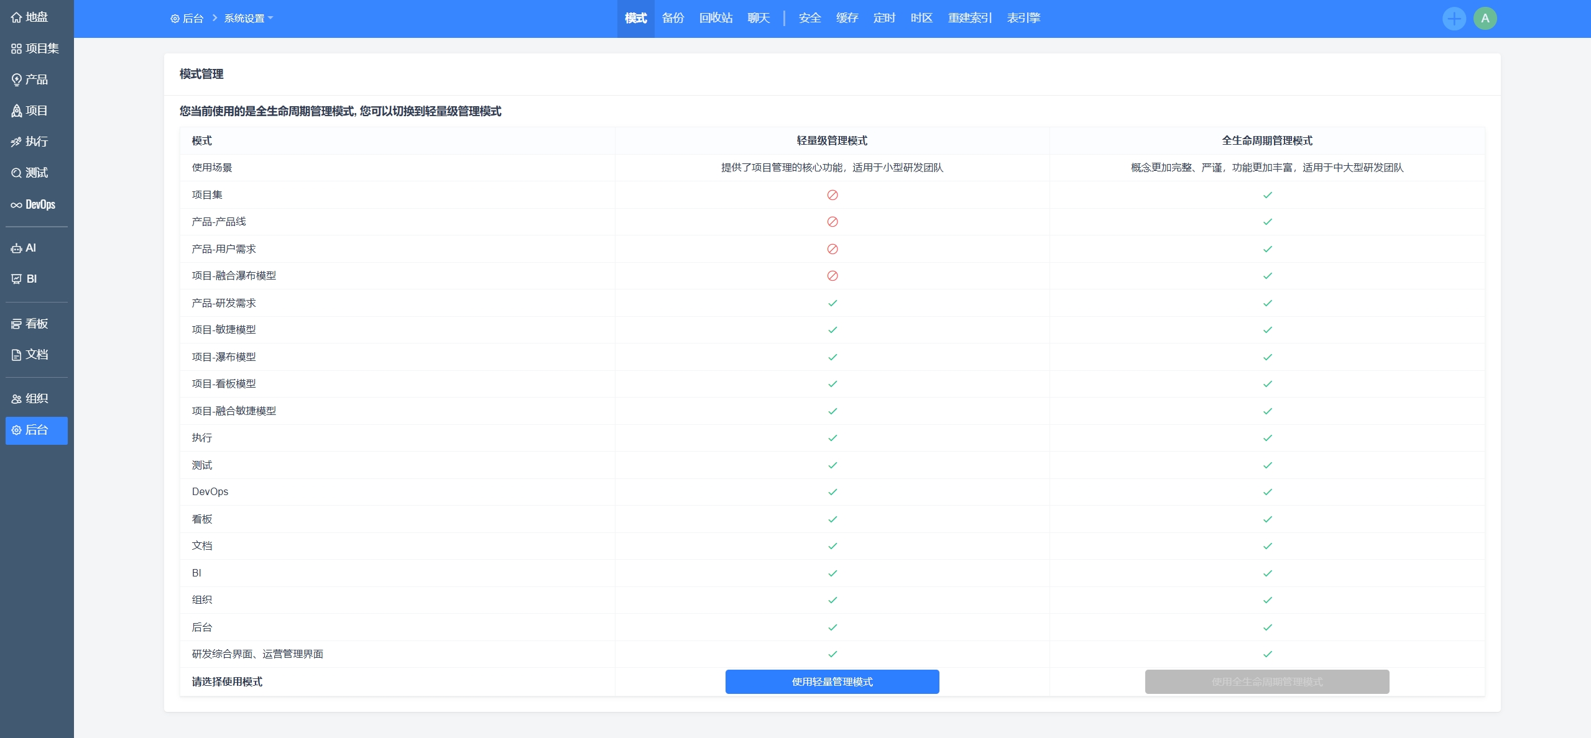This screenshot has width=1591, height=738.
Task: Open the AI robot sidebar icon
Action: click(x=17, y=248)
